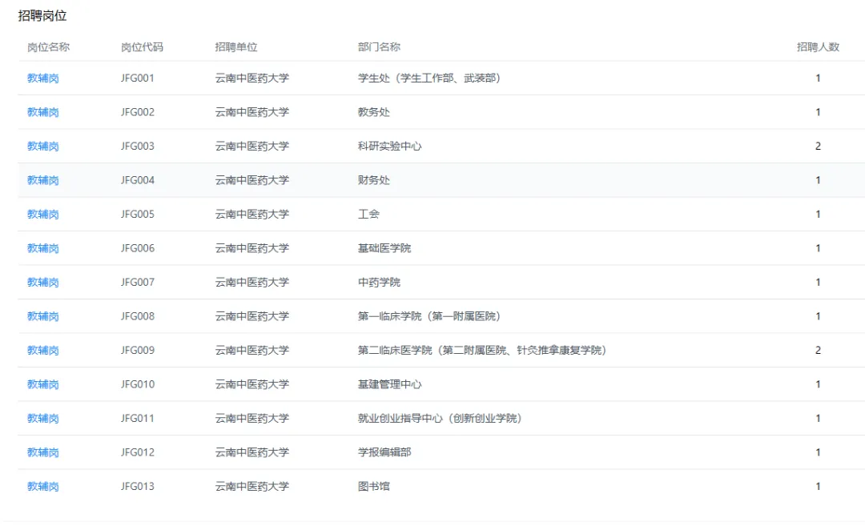The height and width of the screenshot is (530, 865).
Task: Select the code cell JFG010
Action: pos(138,384)
